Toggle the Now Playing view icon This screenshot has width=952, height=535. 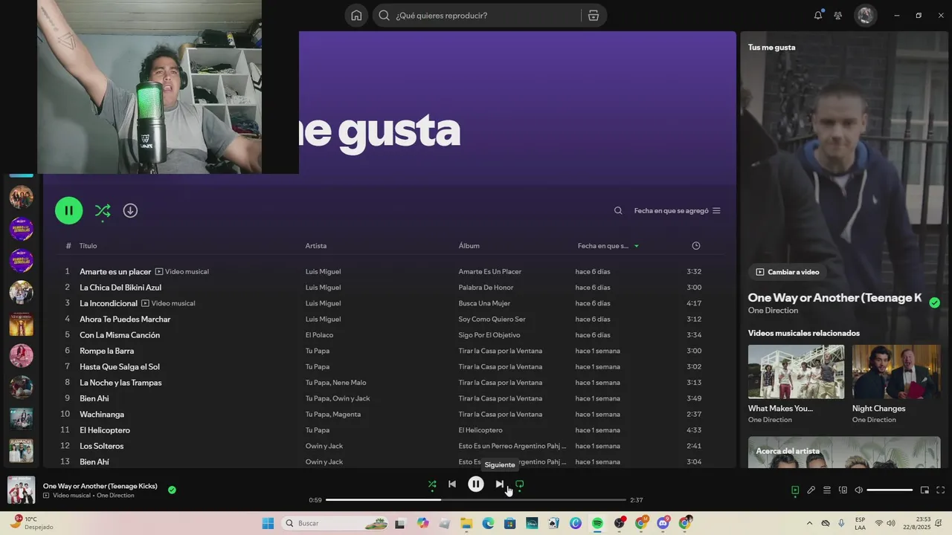coord(795,490)
